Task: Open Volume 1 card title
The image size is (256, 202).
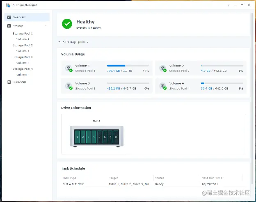Action: (x=82, y=66)
